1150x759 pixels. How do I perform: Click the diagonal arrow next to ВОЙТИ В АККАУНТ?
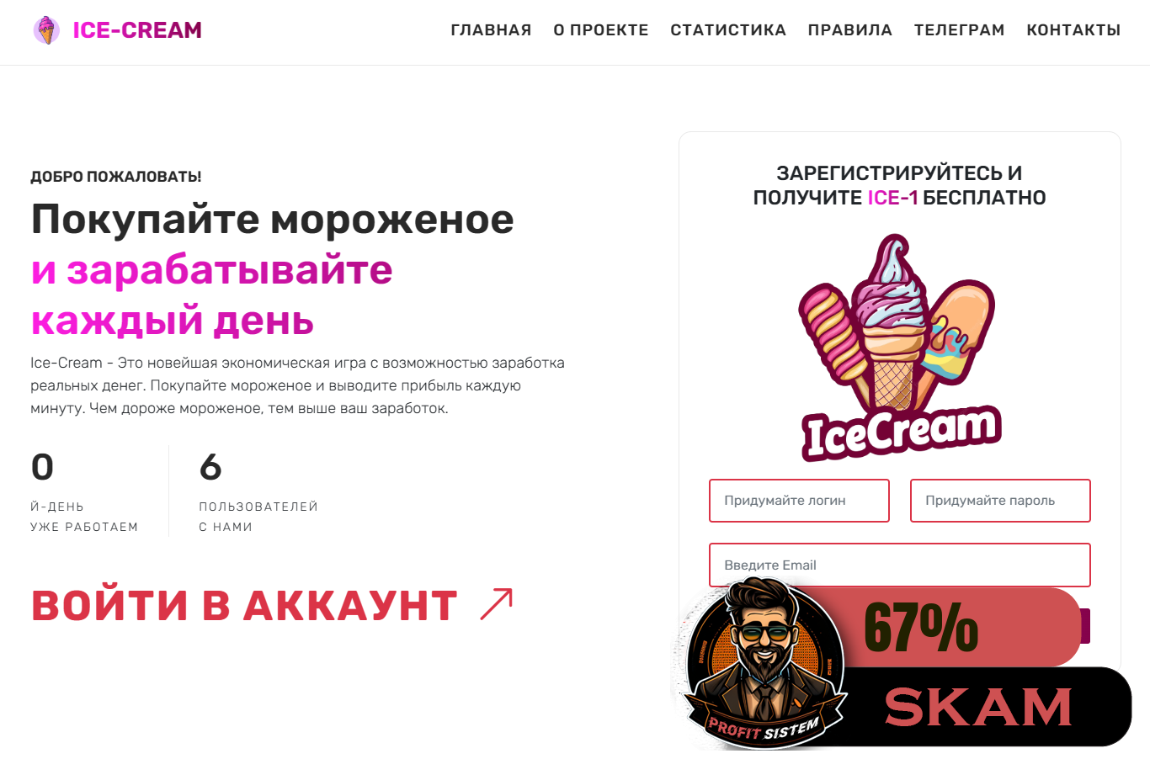click(x=496, y=604)
